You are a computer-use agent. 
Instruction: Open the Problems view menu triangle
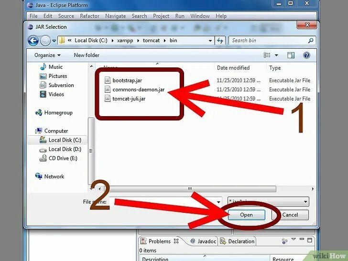click(294, 239)
